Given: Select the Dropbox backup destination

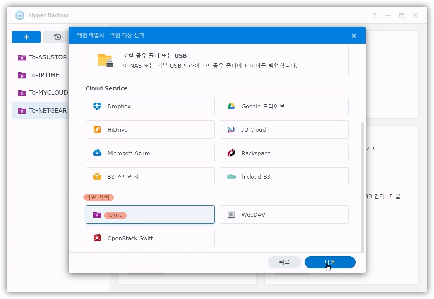Looking at the screenshot, I should click(150, 106).
